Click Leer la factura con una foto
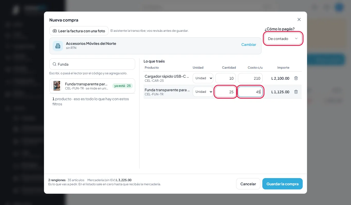The height and width of the screenshot is (205, 351). pyautogui.click(x=79, y=31)
